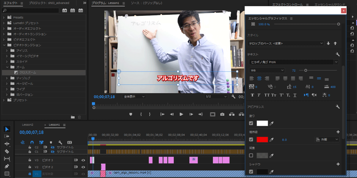
Task: Switch to プロジェクト: sh03_advanced tab
Action: pos(49,3)
